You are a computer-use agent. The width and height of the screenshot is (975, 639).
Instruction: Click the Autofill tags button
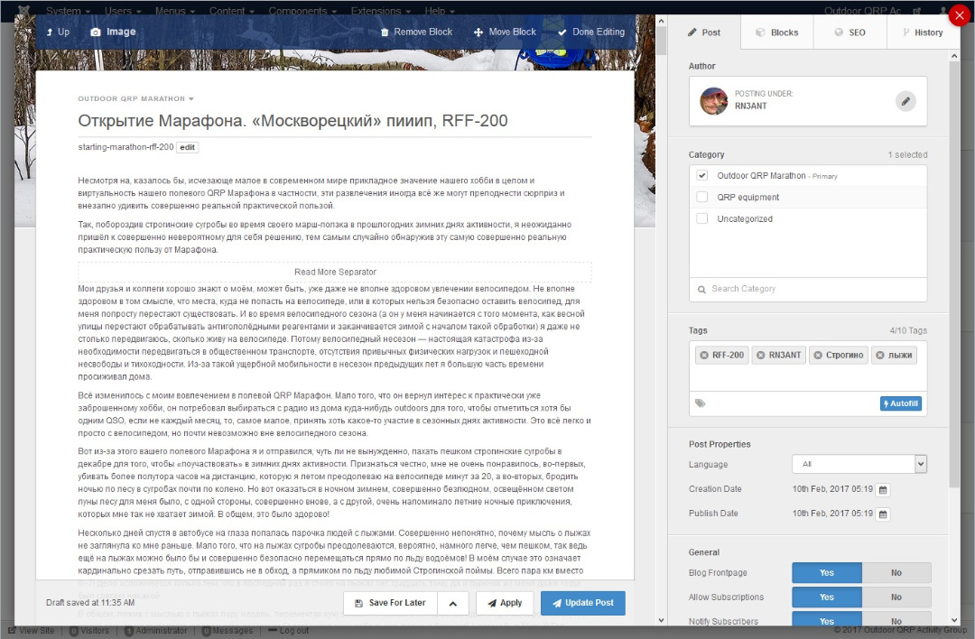900,403
